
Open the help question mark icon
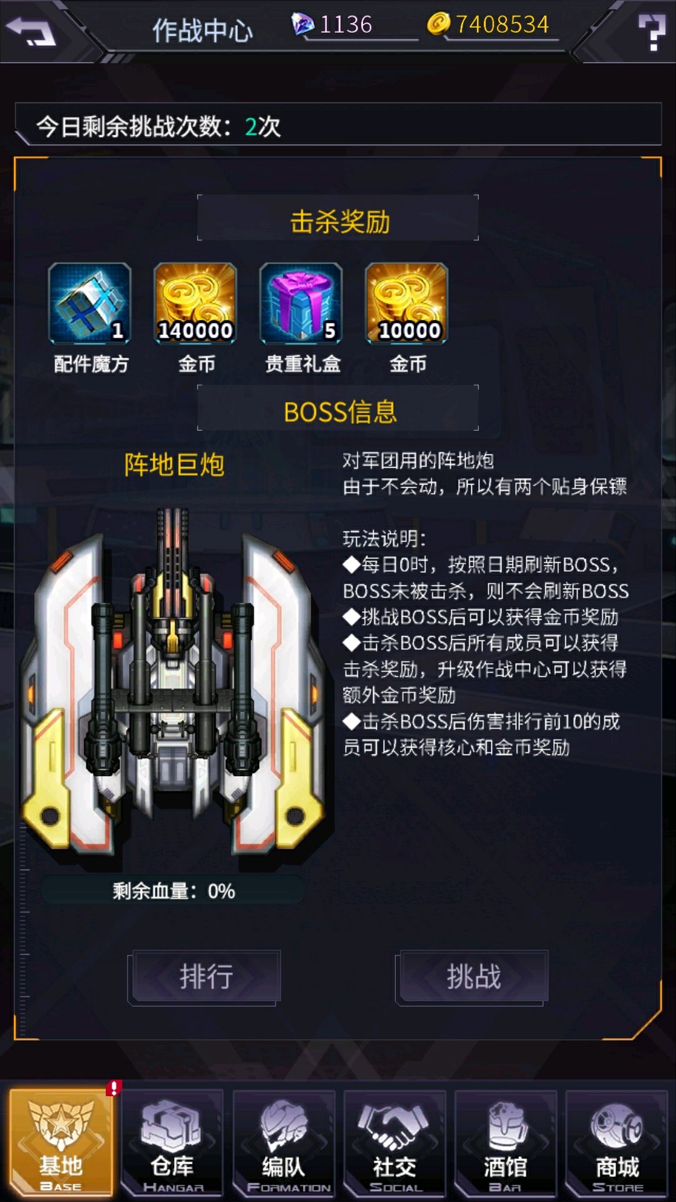[x=651, y=32]
